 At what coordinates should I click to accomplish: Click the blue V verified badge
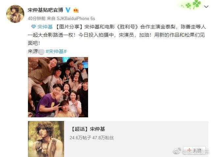(x=68, y=10)
